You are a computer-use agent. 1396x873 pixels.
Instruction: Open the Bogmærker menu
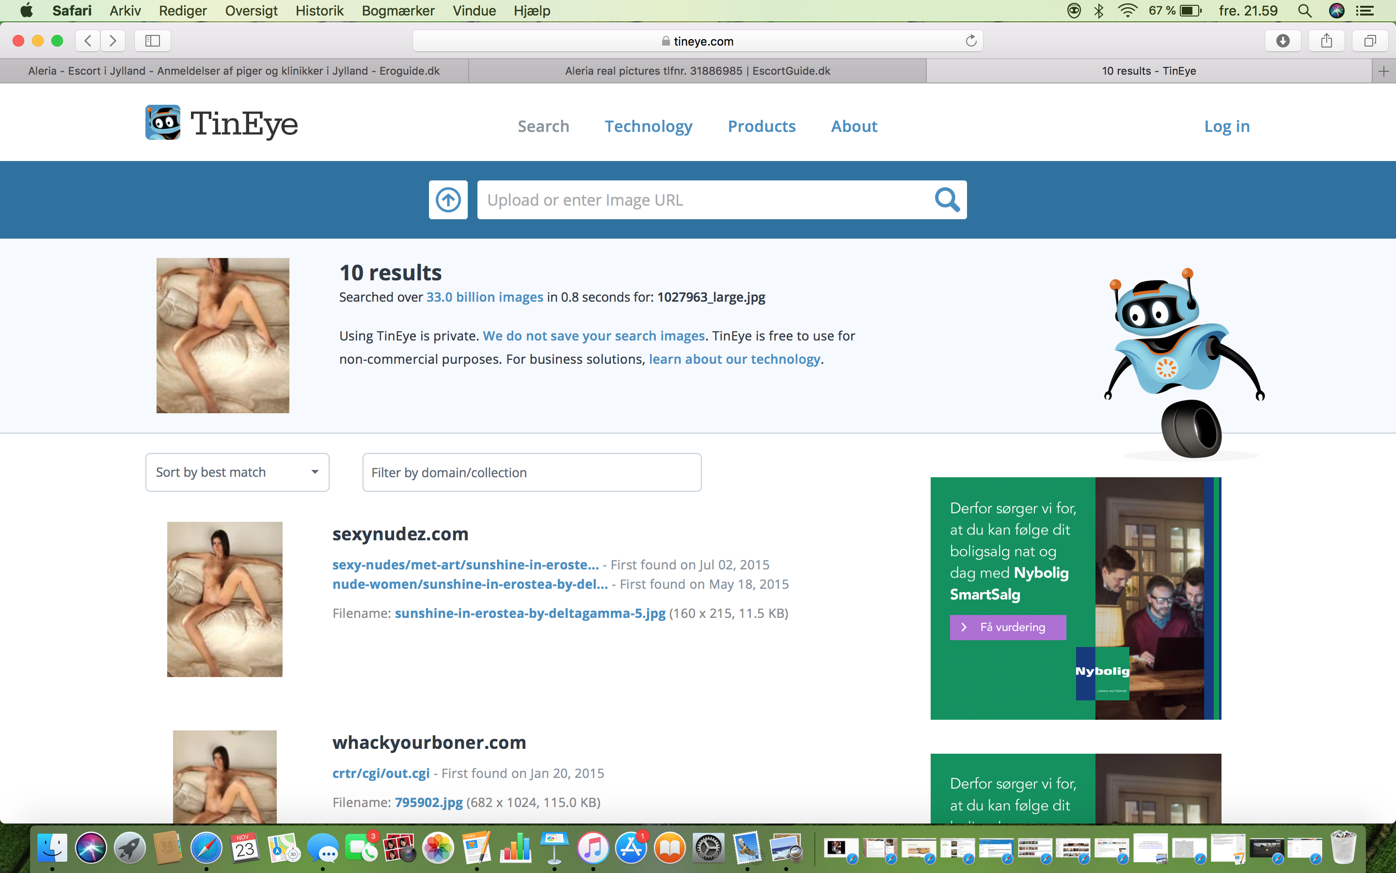(x=398, y=10)
